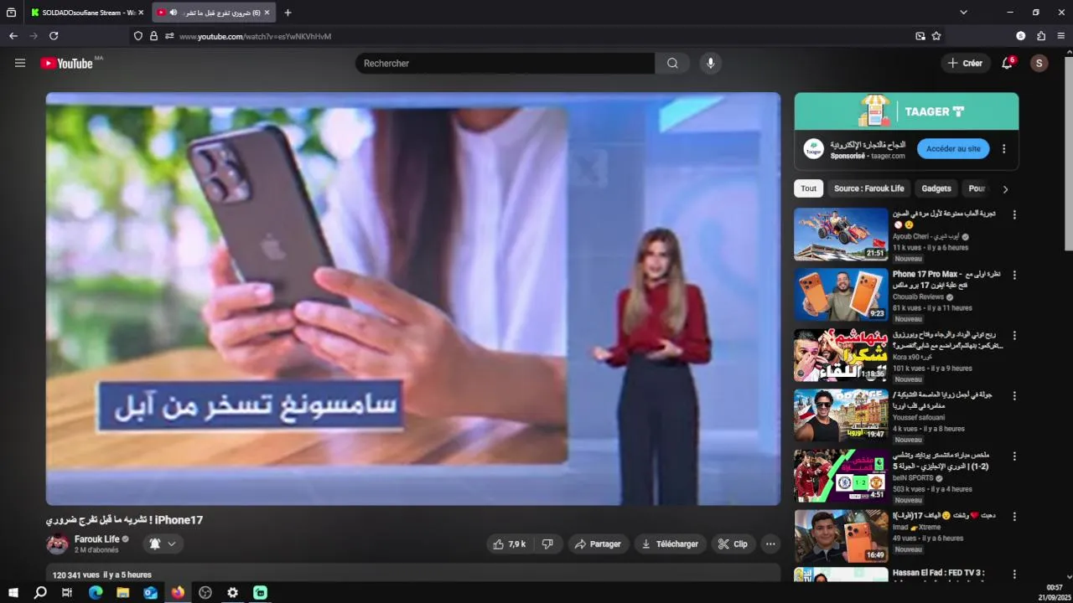
Task: Toggle picture-in-picture icon in address bar
Action: click(920, 36)
